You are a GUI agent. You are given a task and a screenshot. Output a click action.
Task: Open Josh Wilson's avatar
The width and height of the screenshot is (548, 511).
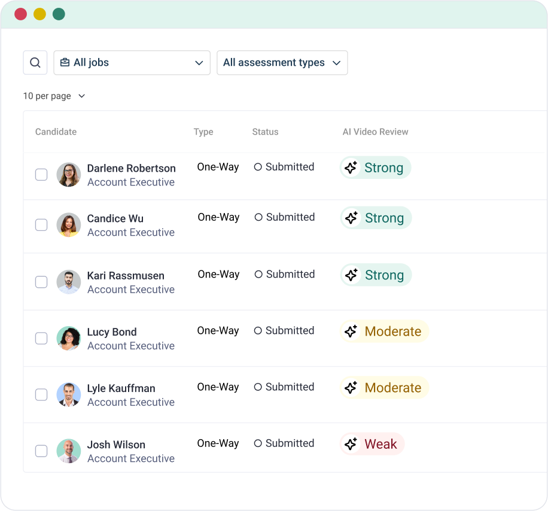[69, 451]
